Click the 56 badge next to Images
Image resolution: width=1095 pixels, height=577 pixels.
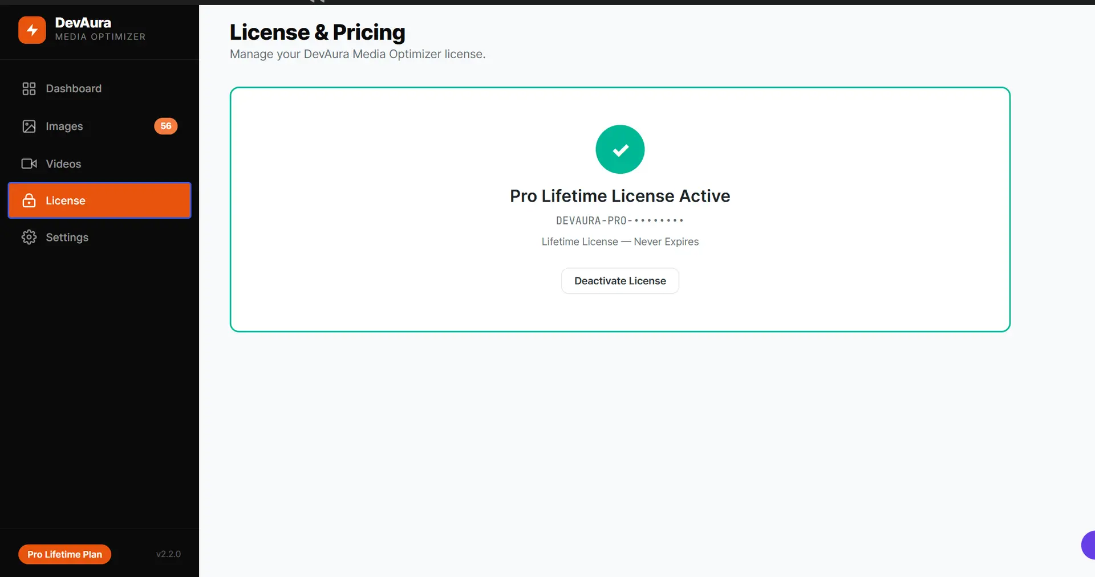pos(166,126)
